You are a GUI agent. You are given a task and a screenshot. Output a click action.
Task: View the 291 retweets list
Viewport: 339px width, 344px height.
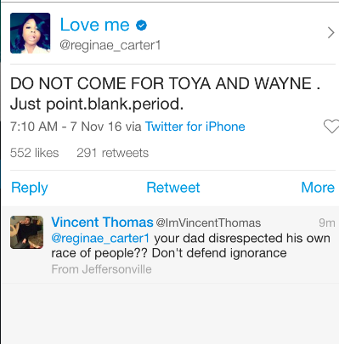tap(112, 153)
